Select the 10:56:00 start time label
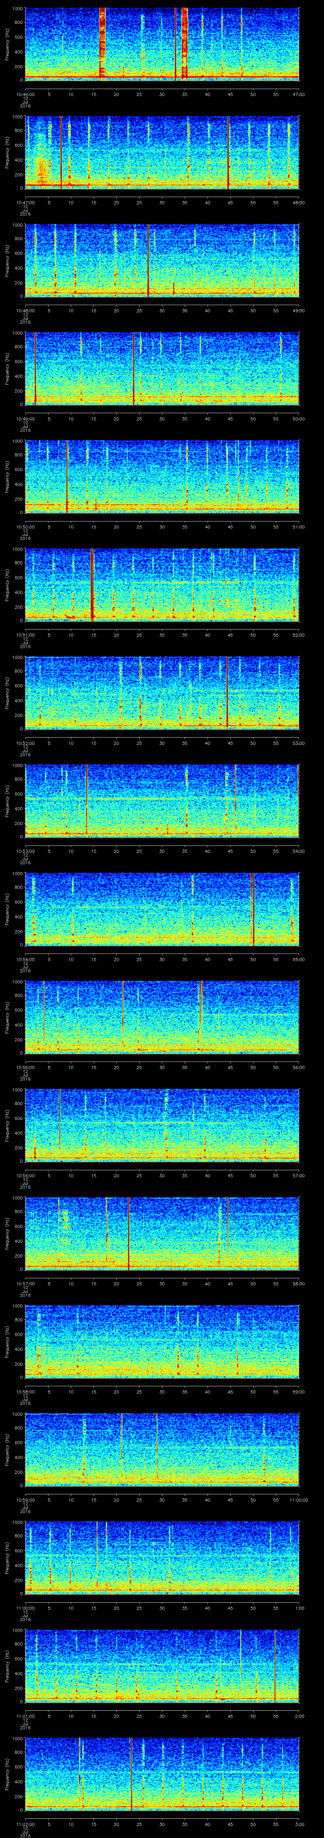The height and width of the screenshot is (1838, 324). click(25, 1175)
